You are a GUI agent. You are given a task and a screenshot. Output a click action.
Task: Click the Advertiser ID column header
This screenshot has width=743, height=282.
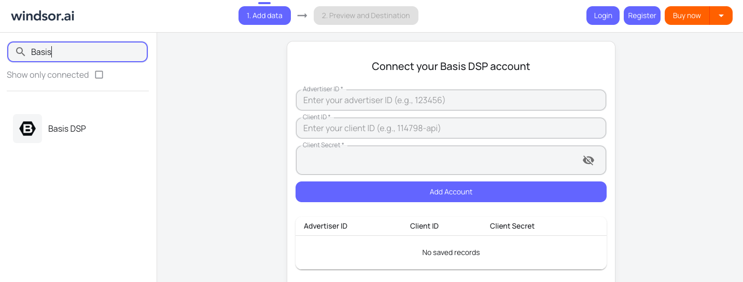pyautogui.click(x=326, y=226)
